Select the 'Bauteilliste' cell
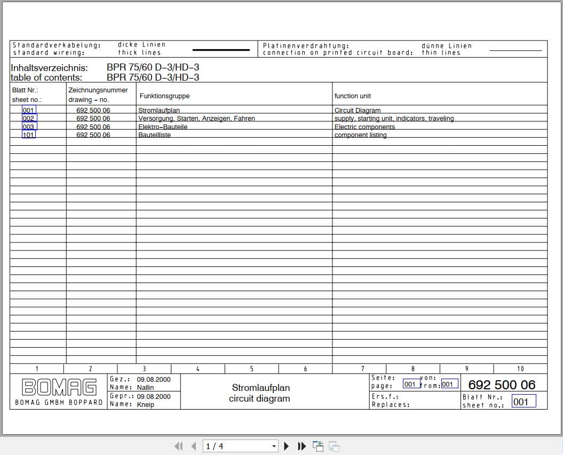 (x=154, y=135)
